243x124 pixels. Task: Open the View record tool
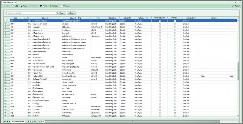click(x=24, y=6)
